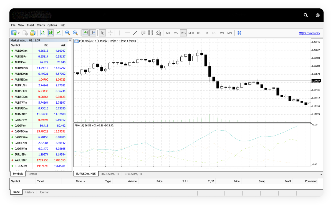This screenshot has width=333, height=207.
Task: Draw a trendline with the diagonal line tool
Action: click(x=135, y=33)
